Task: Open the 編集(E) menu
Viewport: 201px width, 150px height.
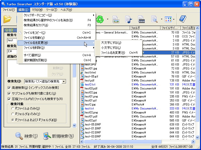Action: 23,10
